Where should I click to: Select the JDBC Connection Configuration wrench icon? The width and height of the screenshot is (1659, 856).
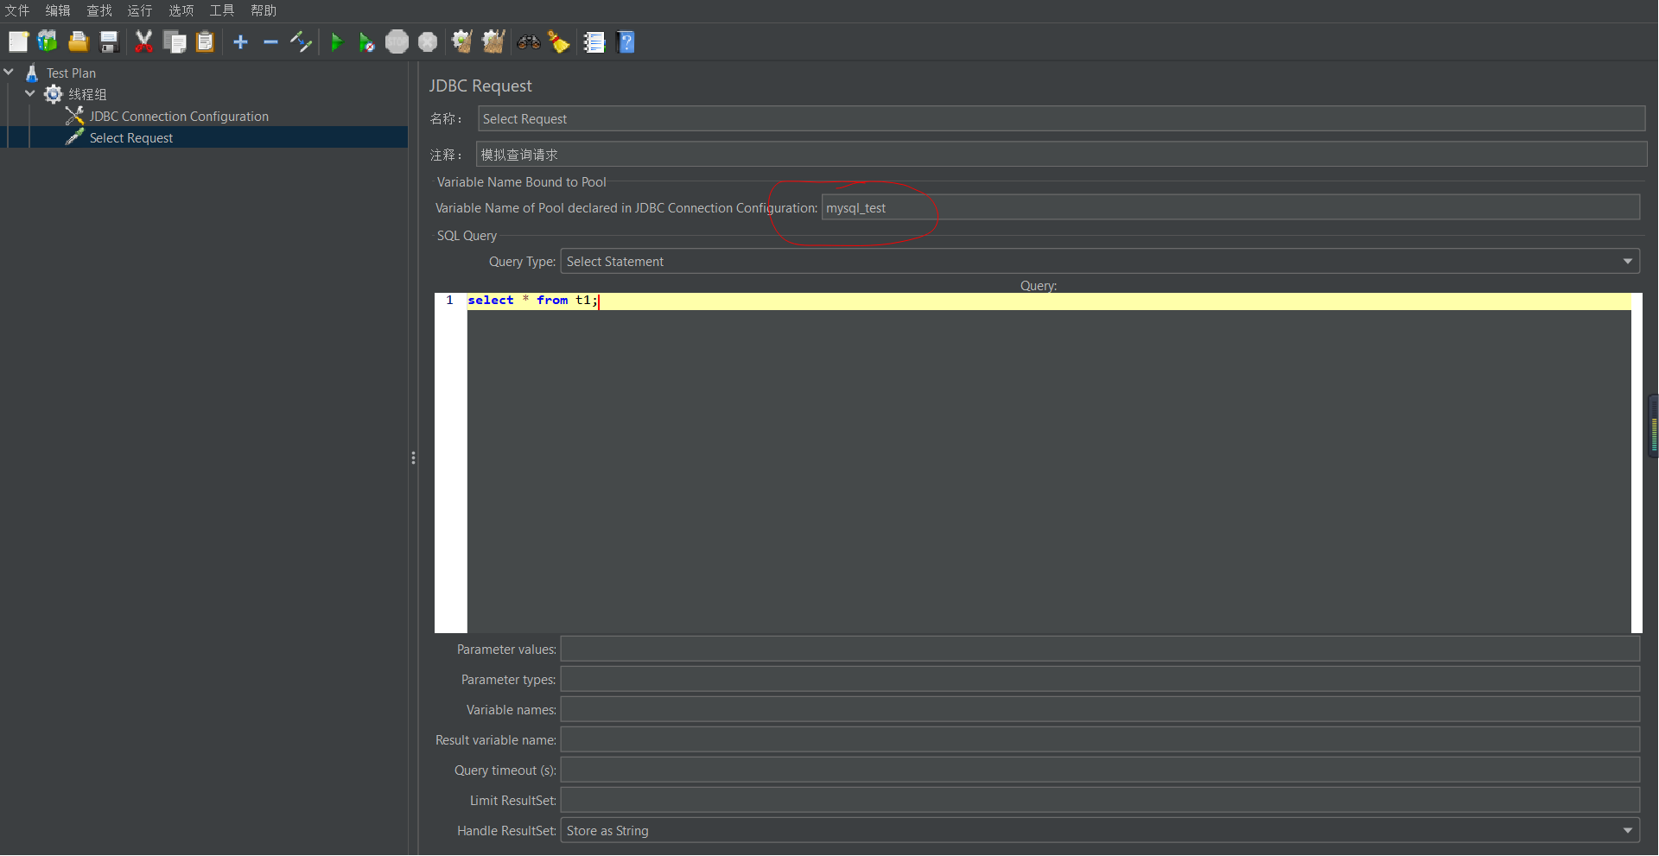[x=74, y=116]
